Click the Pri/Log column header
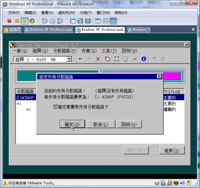The width and height of the screenshot is (200, 188). coord(172,91)
